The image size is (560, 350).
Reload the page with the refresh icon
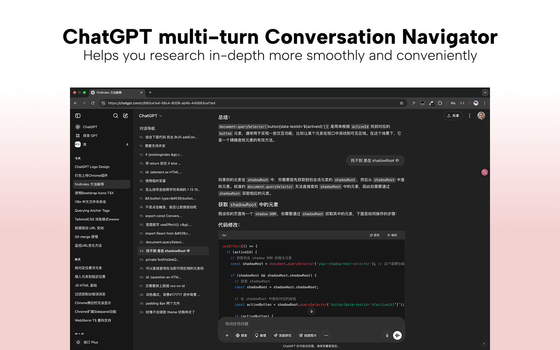coord(93,103)
